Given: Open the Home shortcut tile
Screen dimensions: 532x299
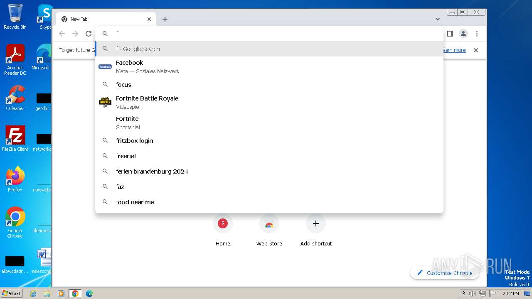Looking at the screenshot, I should tap(223, 230).
